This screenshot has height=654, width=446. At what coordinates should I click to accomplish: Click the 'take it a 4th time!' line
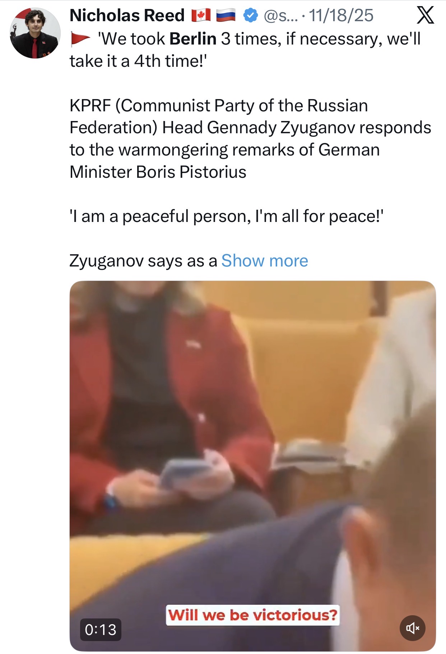point(138,61)
